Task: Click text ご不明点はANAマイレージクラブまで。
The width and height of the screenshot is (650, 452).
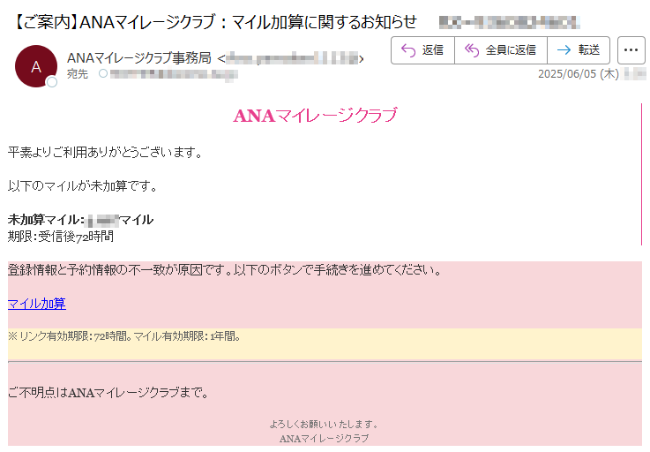Action: click(x=108, y=392)
